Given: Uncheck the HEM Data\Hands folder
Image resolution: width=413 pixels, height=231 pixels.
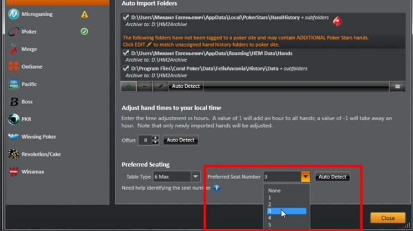Looking at the screenshot, I should [x=126, y=53].
